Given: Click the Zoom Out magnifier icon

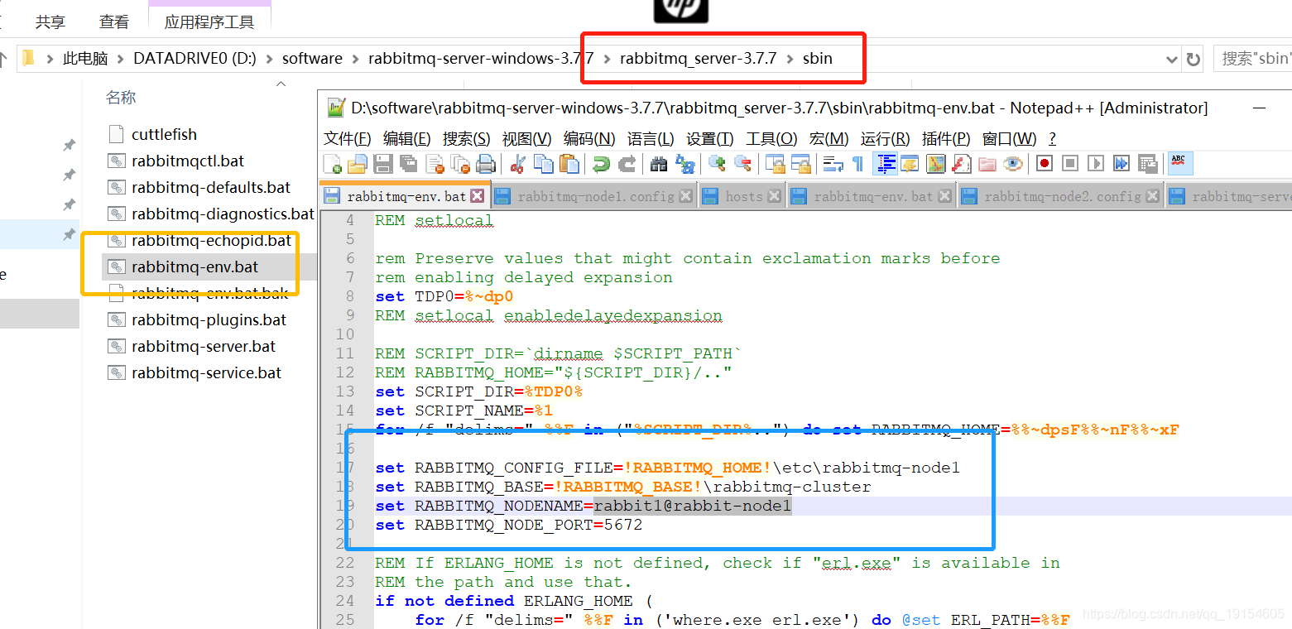Looking at the screenshot, I should 742,164.
